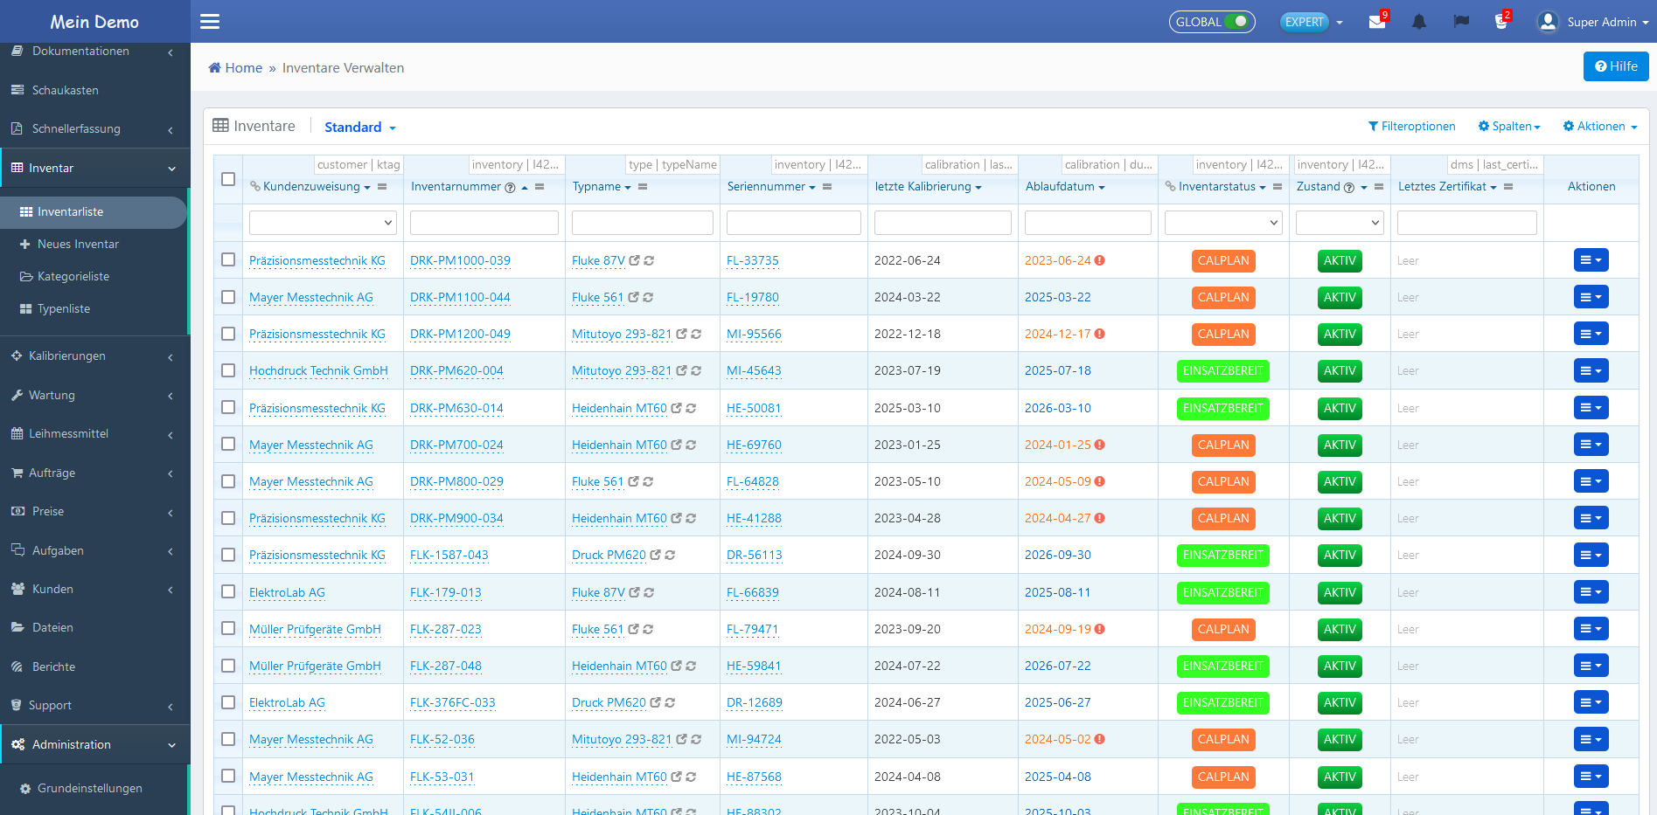This screenshot has height=815, width=1657.
Task: Click the bell notification icon
Action: point(1418,22)
